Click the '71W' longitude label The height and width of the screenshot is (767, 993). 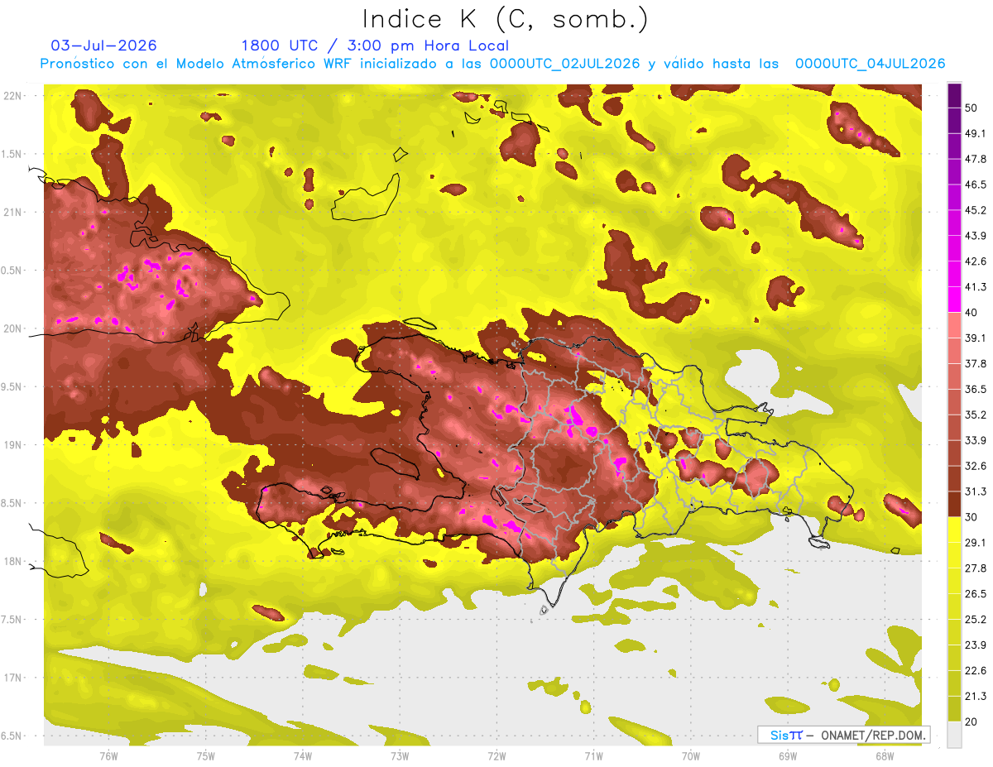tap(593, 755)
